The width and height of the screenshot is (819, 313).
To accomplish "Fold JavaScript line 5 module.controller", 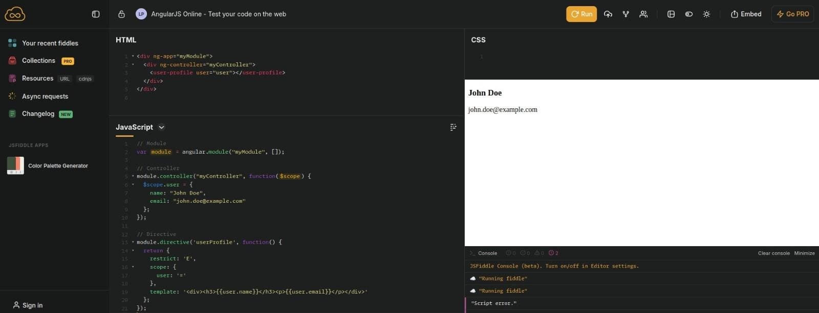I will [133, 176].
